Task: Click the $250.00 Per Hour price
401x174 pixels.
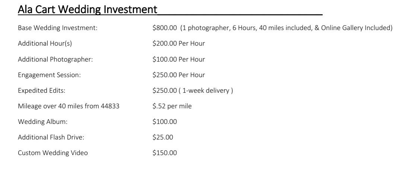Action: (x=179, y=75)
